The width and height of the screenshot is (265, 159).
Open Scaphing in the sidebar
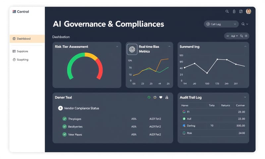23,60
